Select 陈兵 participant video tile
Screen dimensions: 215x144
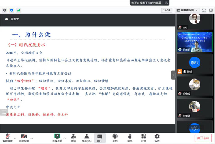click(x=195, y=64)
